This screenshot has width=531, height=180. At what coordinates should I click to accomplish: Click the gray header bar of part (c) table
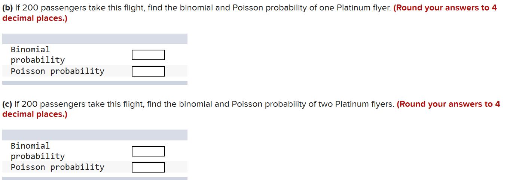point(95,135)
